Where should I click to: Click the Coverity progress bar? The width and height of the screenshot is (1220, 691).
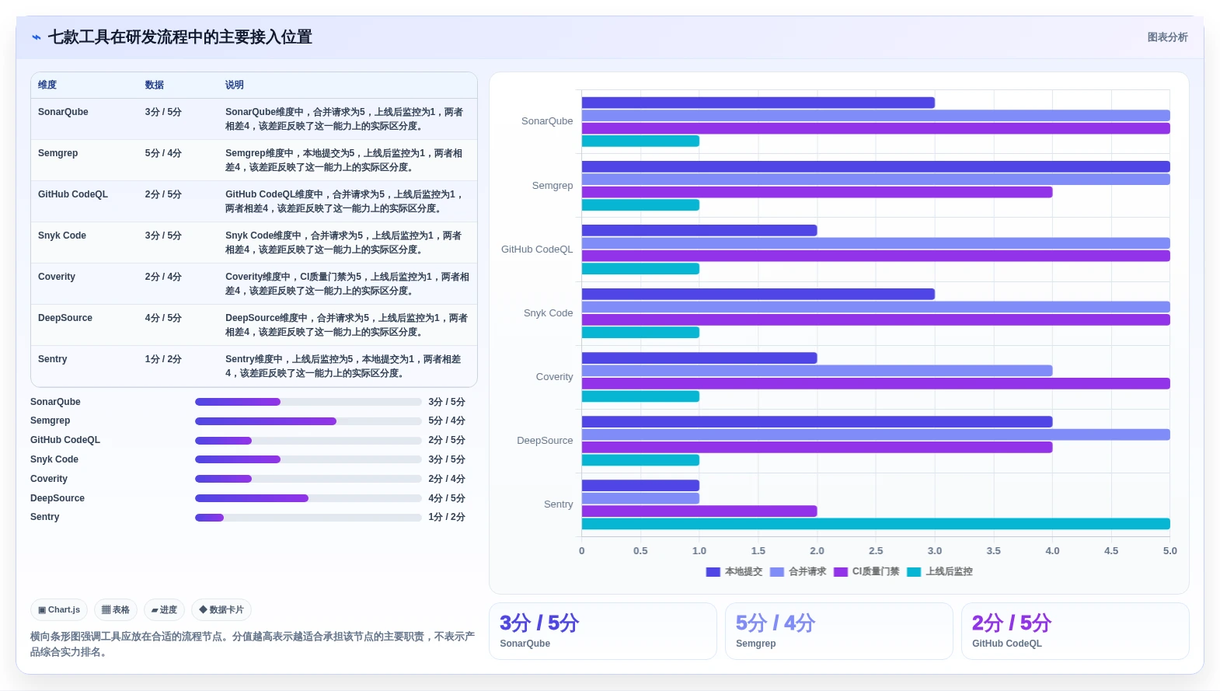click(x=308, y=479)
